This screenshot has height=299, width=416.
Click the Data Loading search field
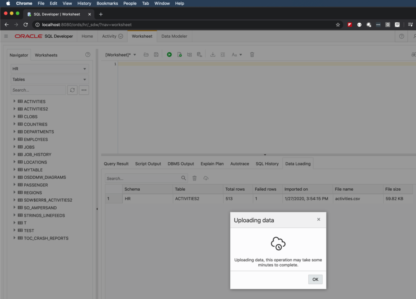coord(143,178)
